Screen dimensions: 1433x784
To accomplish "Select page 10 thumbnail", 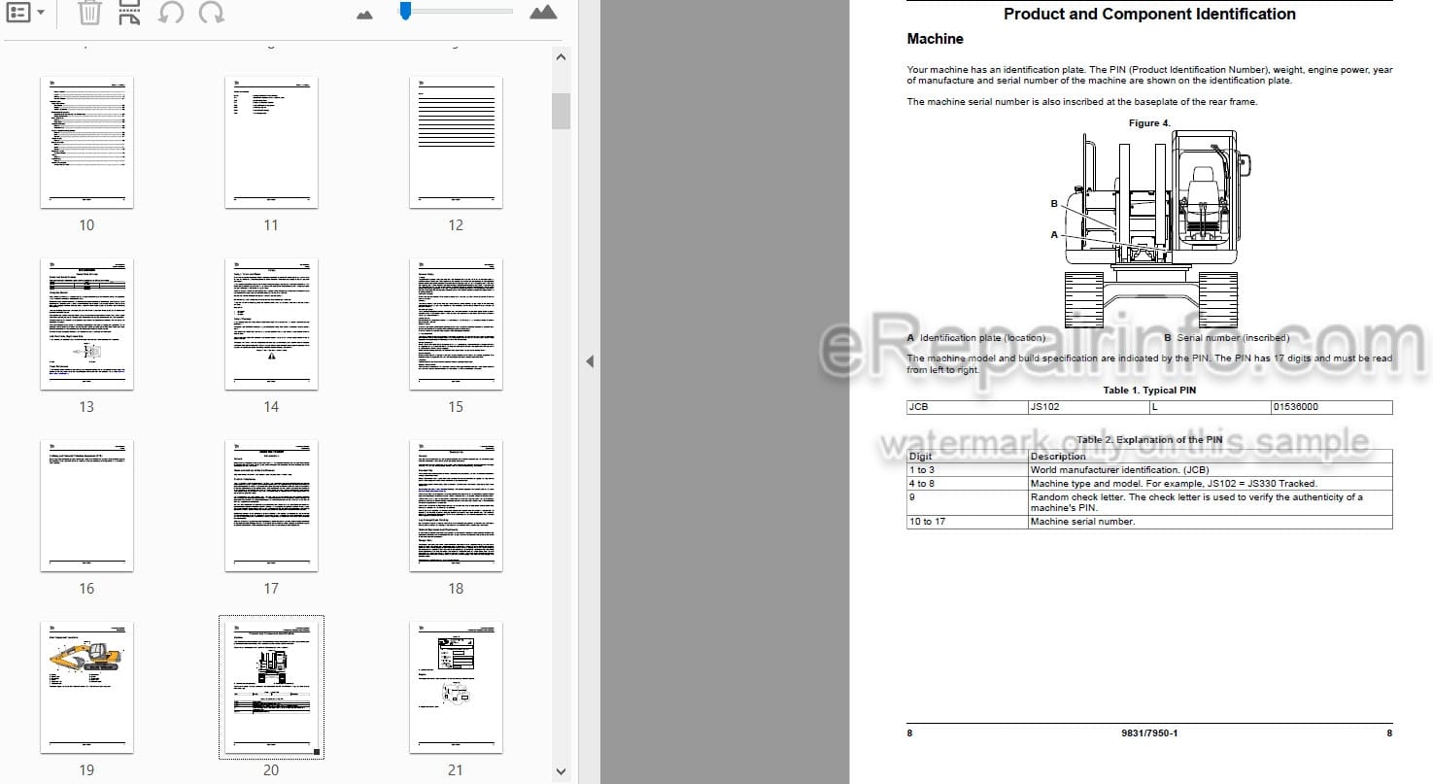I will tap(86, 142).
